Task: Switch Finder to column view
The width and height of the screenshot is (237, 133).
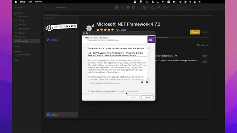Action: pyautogui.click(x=128, y=7)
